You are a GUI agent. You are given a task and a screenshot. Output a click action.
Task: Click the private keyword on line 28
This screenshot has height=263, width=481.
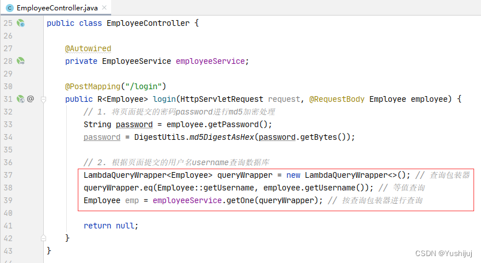[81, 62]
